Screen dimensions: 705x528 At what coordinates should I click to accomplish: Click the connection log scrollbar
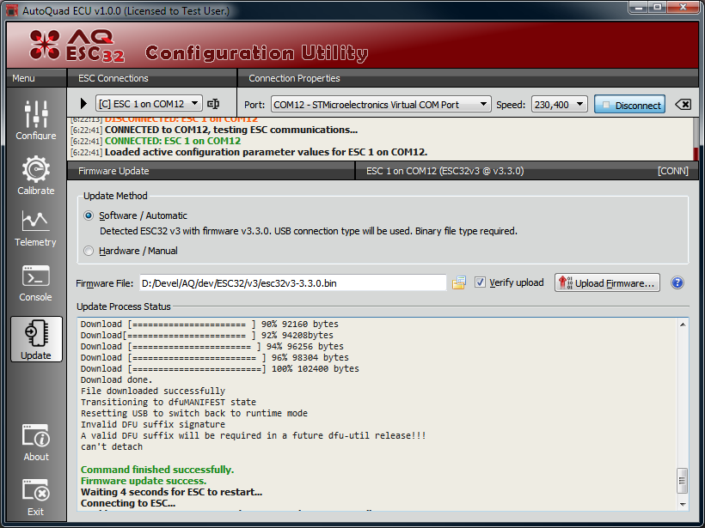tap(696, 139)
